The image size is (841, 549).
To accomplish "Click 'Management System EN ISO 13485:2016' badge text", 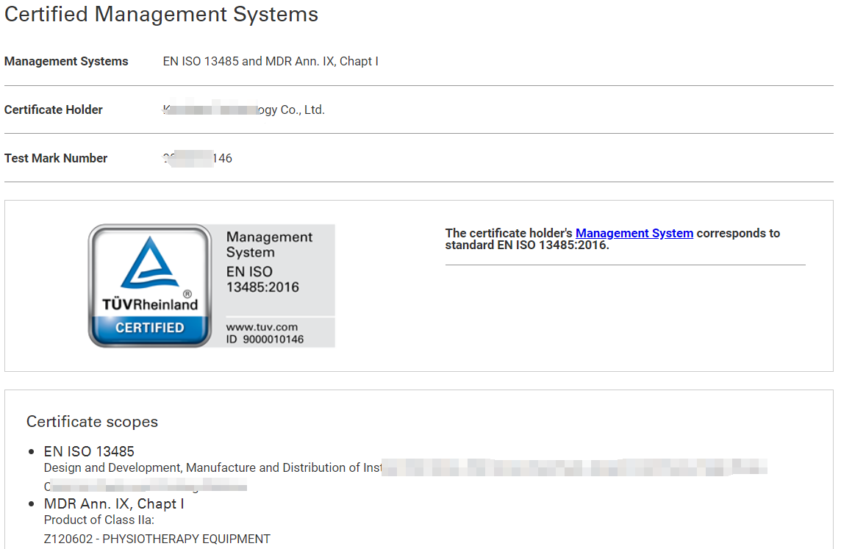I will pos(269,262).
